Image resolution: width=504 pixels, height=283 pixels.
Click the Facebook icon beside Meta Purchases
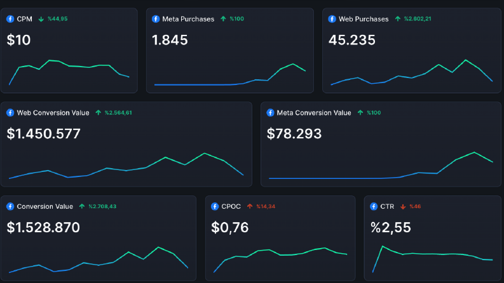point(156,19)
